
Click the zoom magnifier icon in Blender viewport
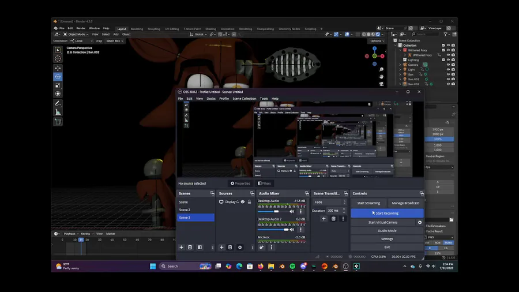pos(381,69)
